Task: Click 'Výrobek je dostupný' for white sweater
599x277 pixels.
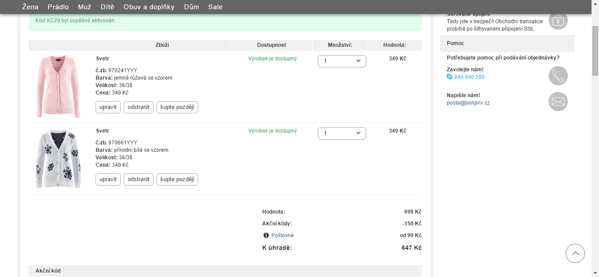Action: pyautogui.click(x=272, y=131)
